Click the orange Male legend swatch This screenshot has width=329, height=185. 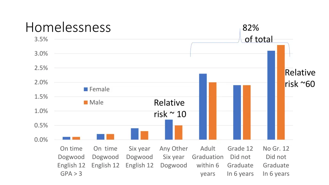click(x=86, y=102)
